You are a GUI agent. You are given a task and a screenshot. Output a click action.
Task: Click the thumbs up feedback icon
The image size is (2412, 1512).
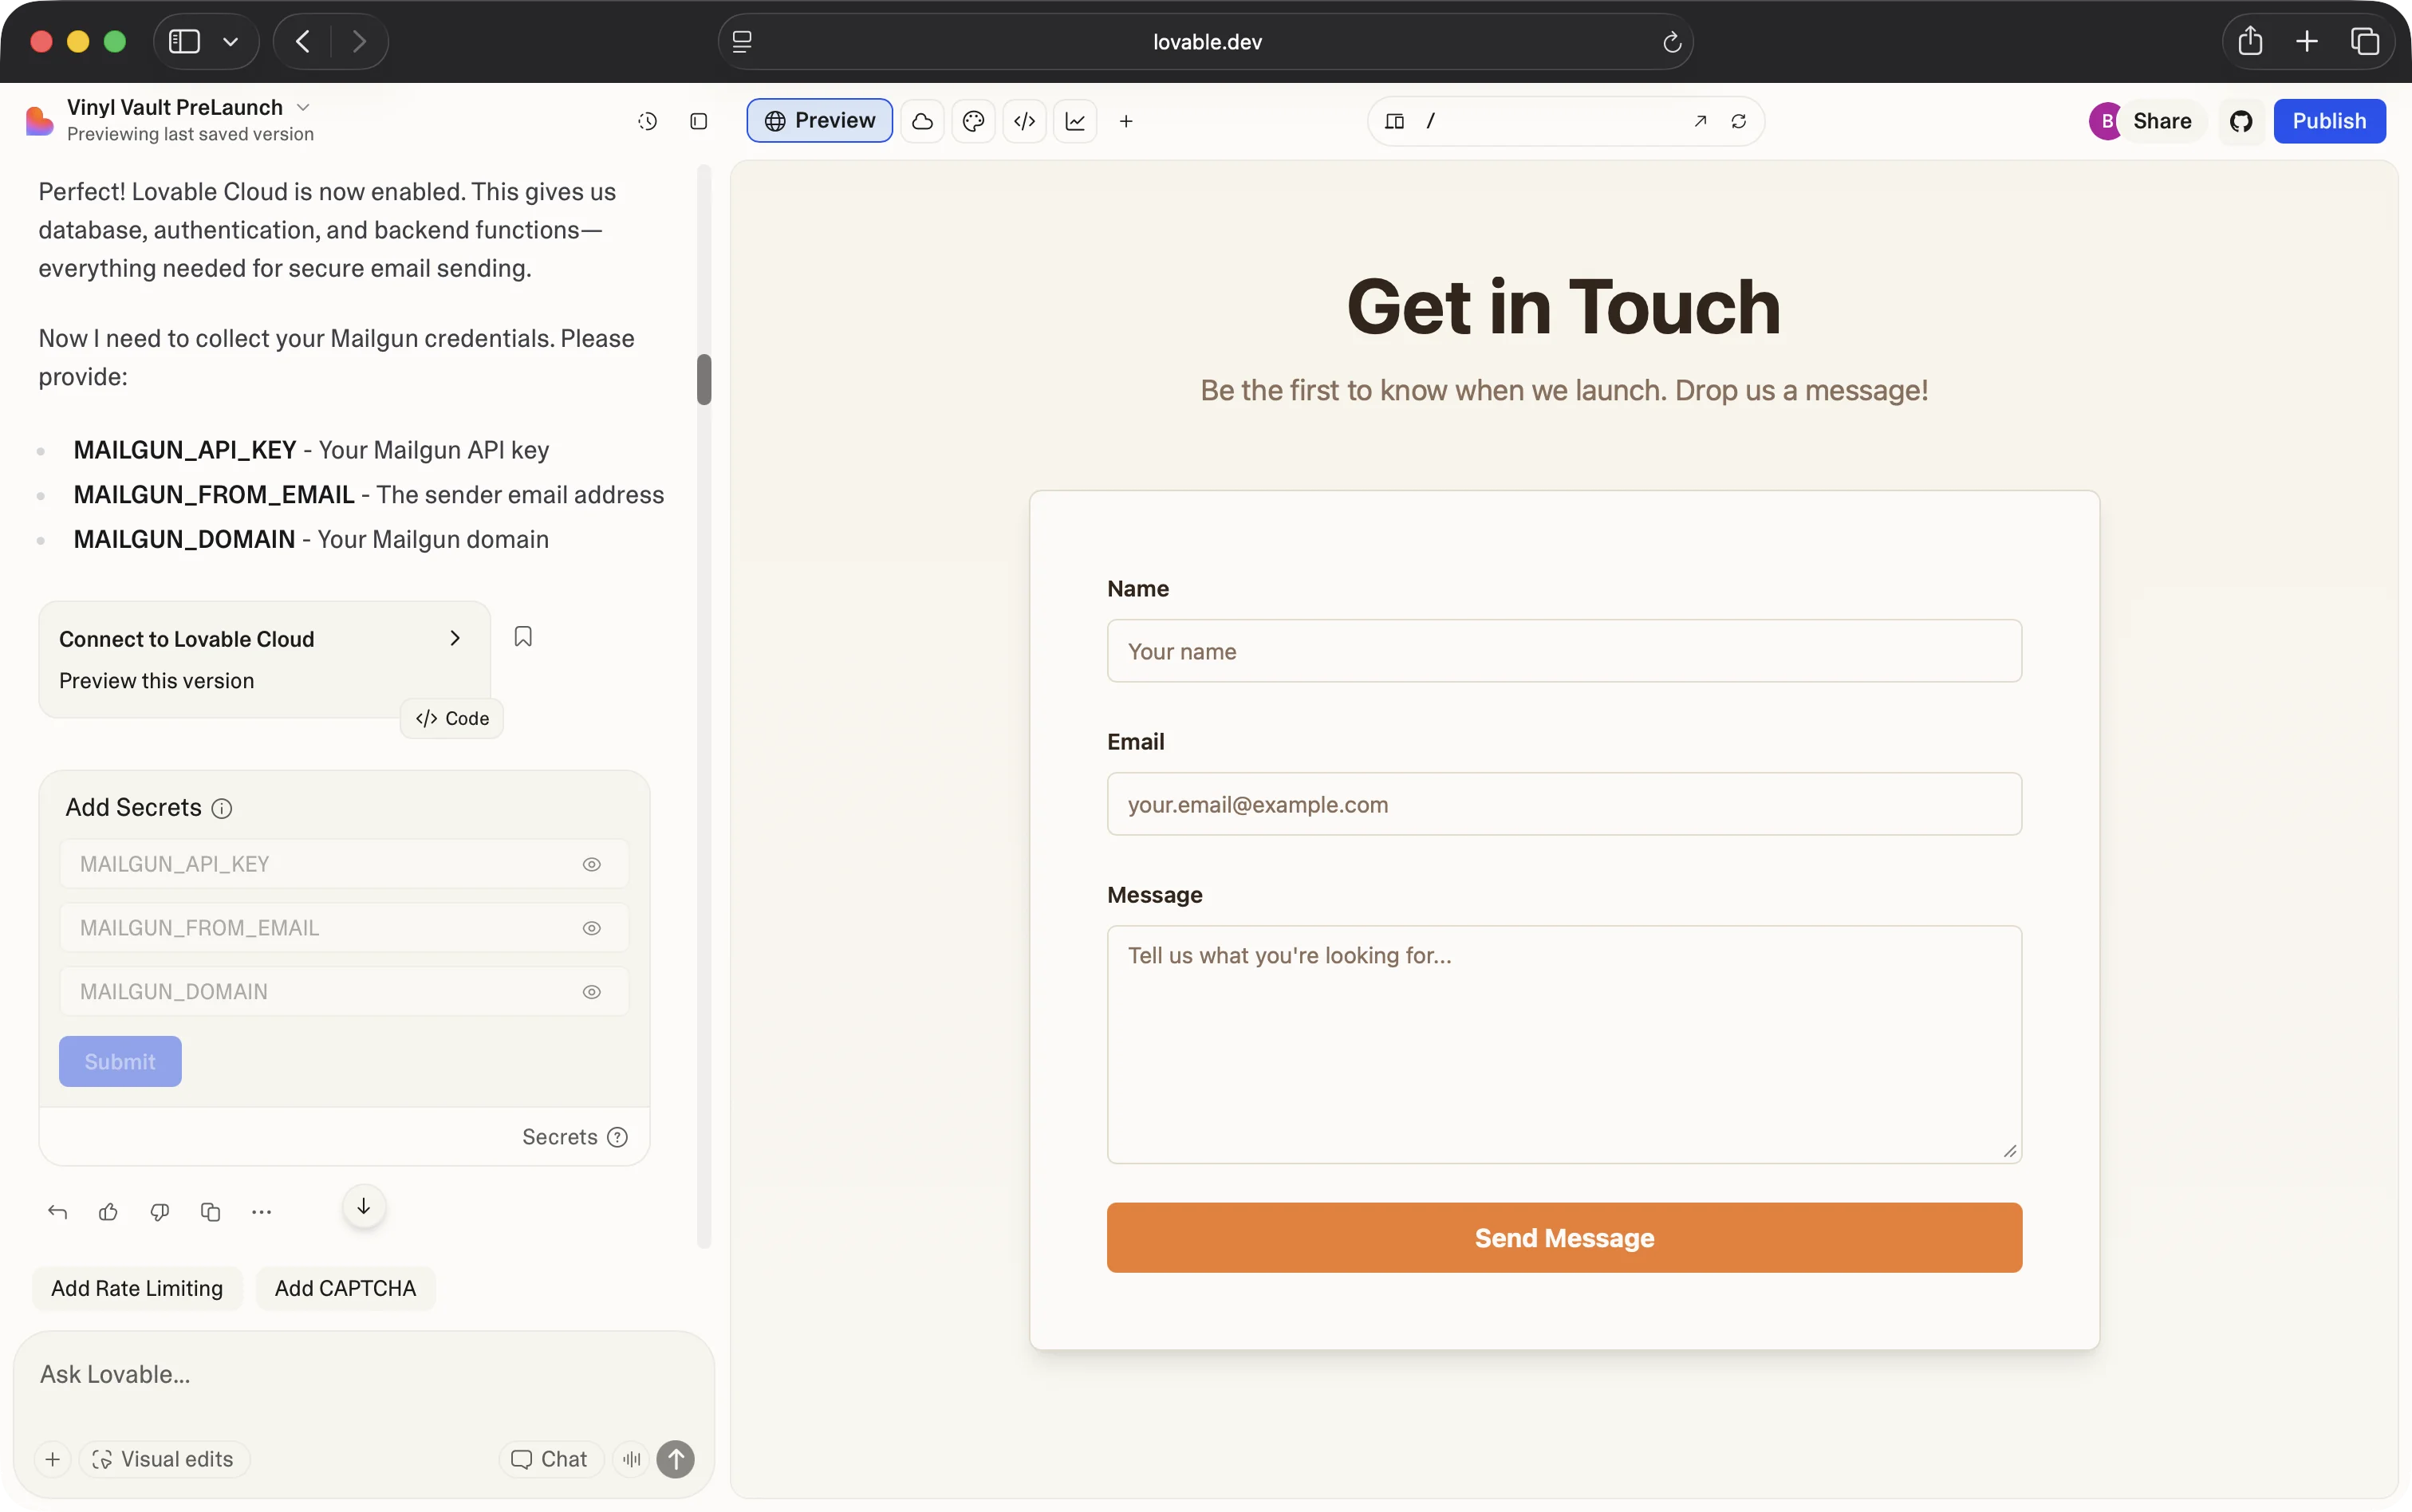pos(108,1212)
